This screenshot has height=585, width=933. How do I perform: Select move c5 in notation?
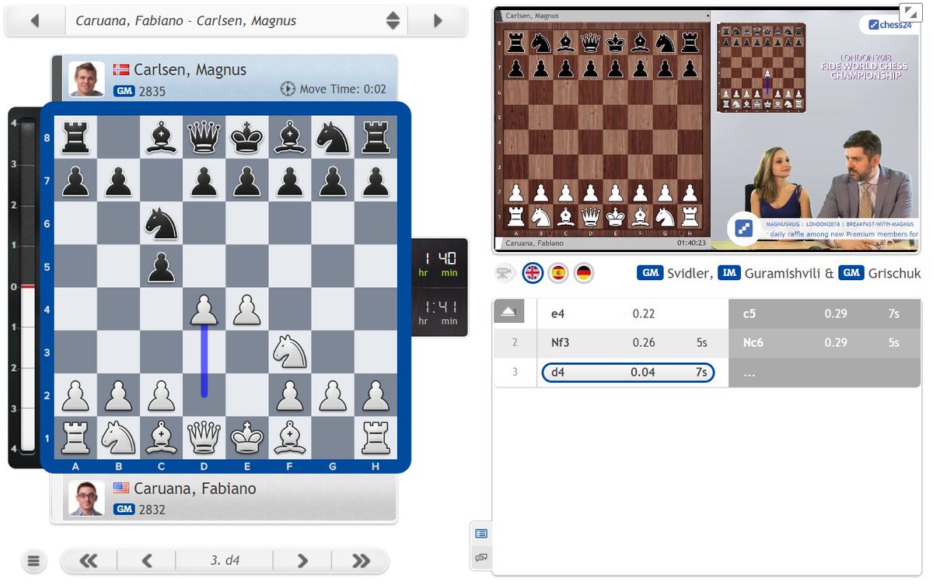click(750, 313)
